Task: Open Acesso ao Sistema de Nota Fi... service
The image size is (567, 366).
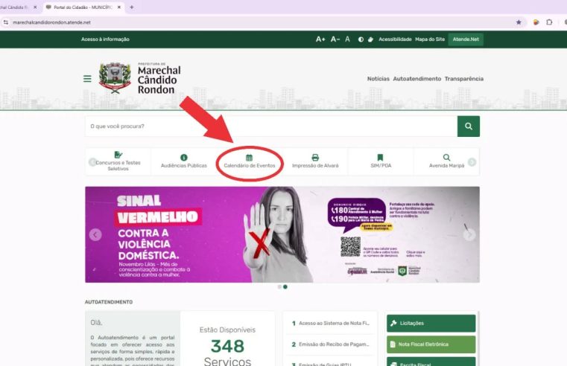Action: tap(331, 324)
